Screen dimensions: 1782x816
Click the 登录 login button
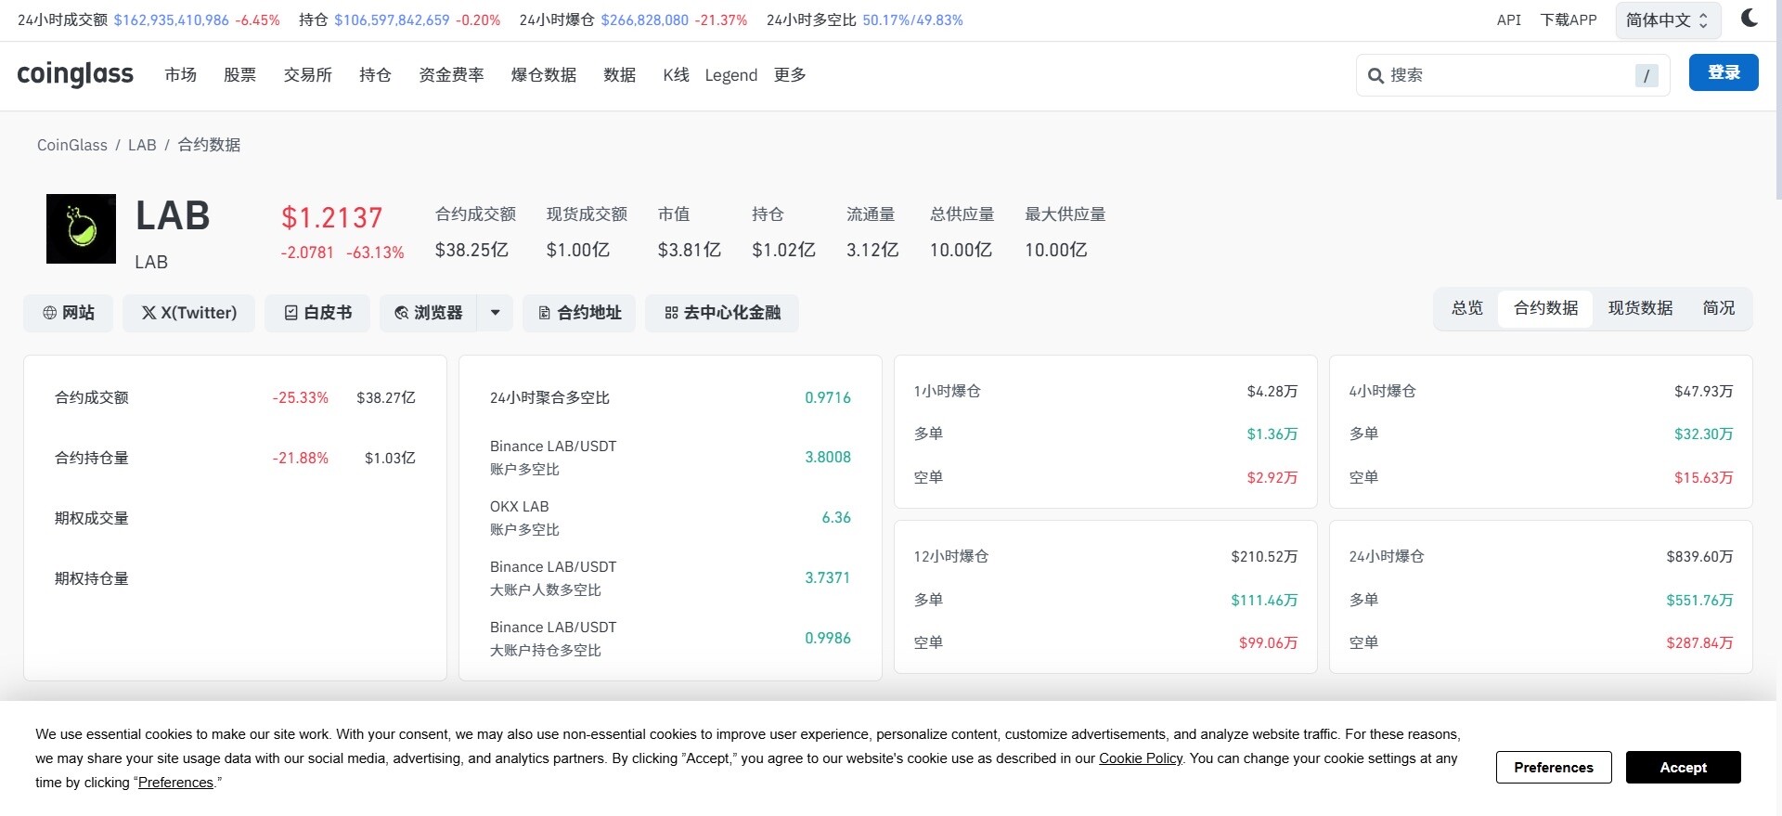pos(1724,72)
